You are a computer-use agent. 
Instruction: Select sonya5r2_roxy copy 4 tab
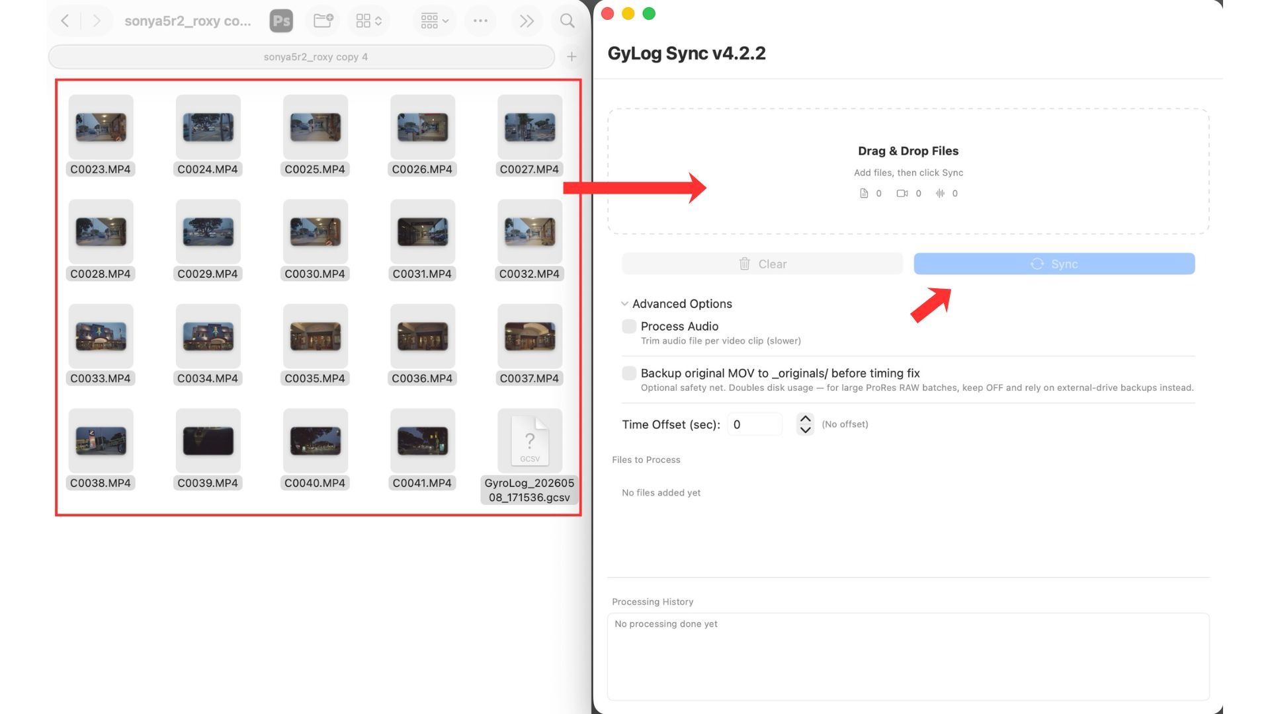click(x=302, y=57)
